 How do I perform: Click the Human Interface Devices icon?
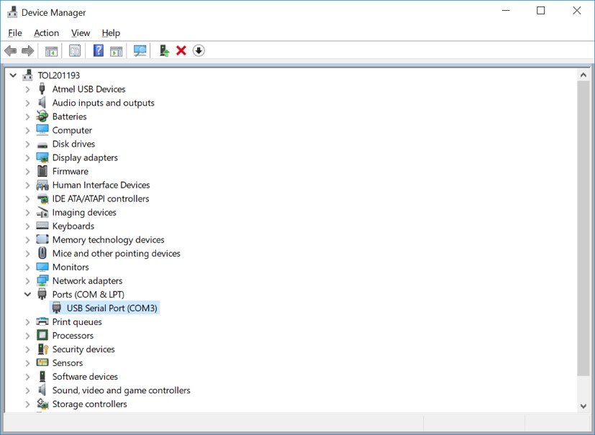(42, 185)
